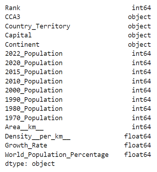157x172 pixels.
Task: Select the 2000_Population column name
Action: (34, 90)
